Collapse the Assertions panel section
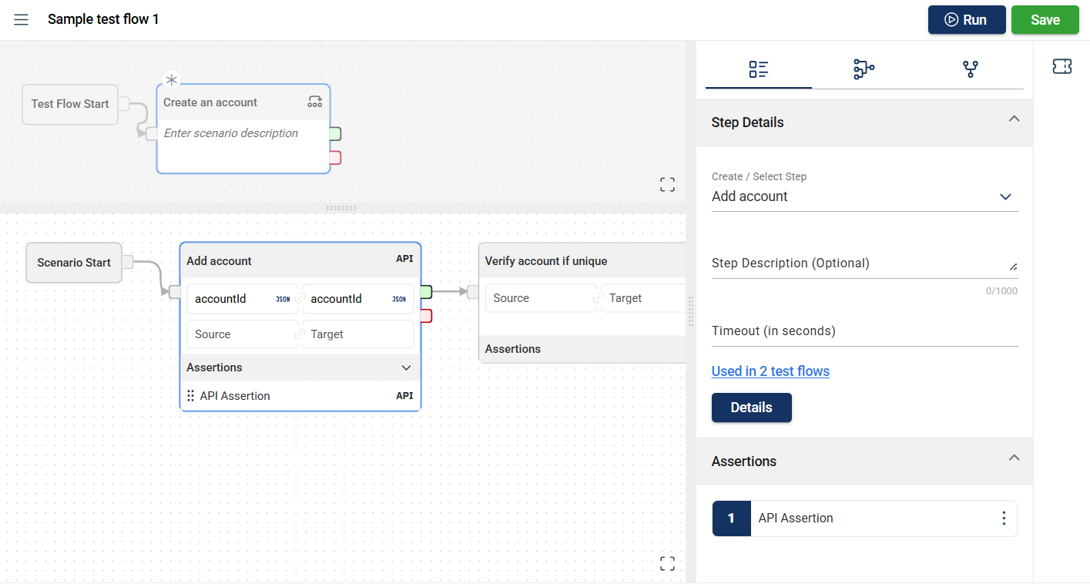This screenshot has width=1090, height=584. pos(1014,458)
